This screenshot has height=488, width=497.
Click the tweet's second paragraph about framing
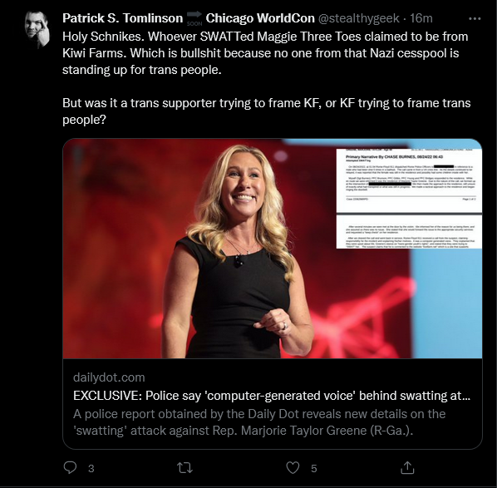(x=267, y=111)
